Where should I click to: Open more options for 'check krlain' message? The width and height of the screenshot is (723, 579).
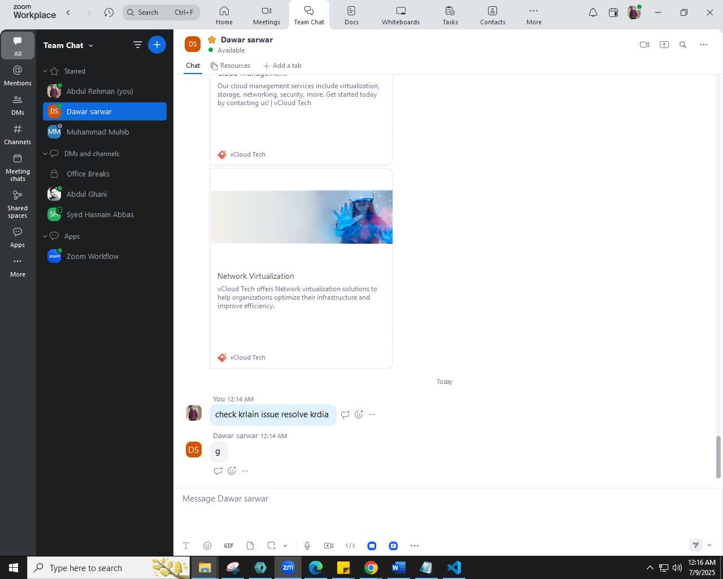tap(372, 414)
